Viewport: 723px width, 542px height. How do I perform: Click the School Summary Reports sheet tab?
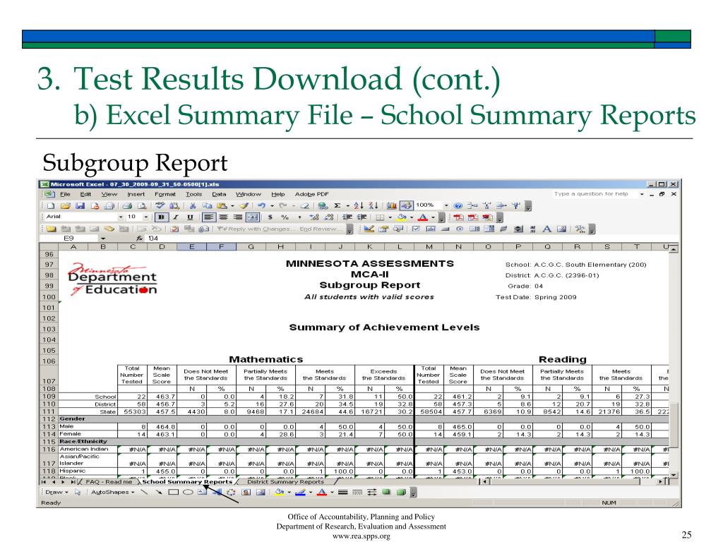pyautogui.click(x=187, y=481)
